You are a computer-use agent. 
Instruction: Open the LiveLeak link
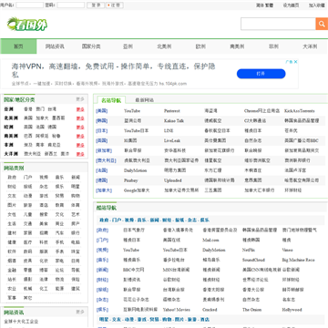(x=172, y=140)
